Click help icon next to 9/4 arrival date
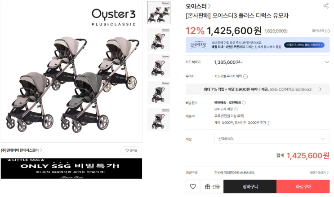The height and width of the screenshot is (197, 334). (x=236, y=109)
